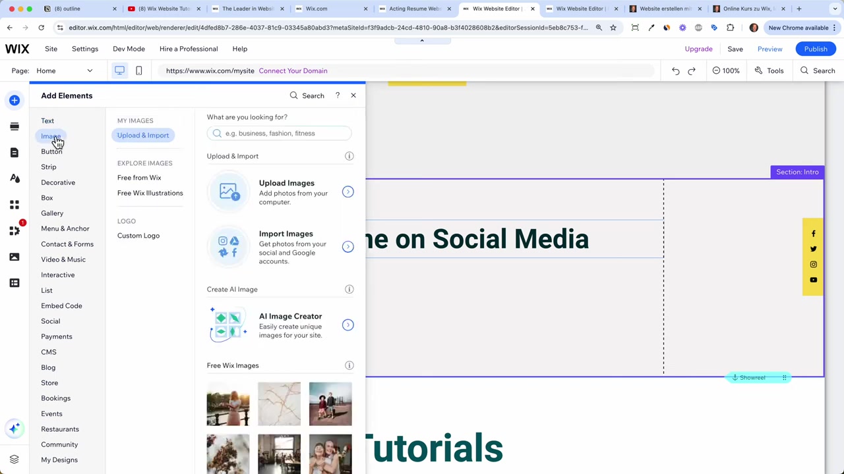Switch to desktop view icon

click(x=119, y=70)
